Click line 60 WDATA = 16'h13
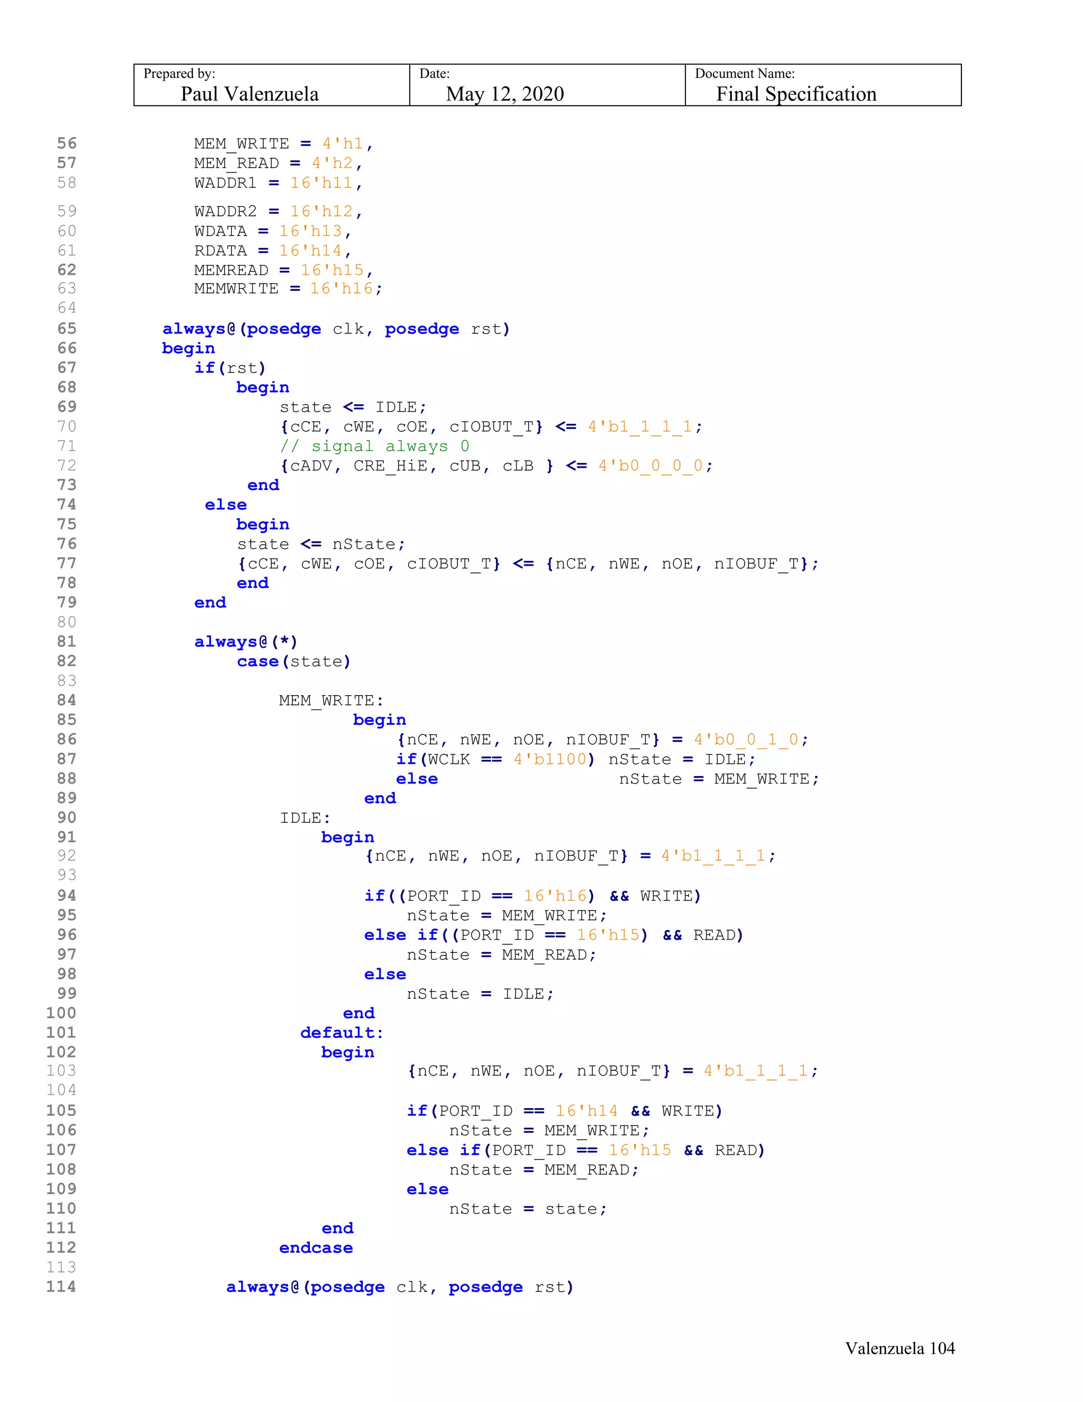 [x=273, y=231]
